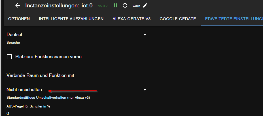Click the arrow of the Sprache dropdown
This screenshot has height=116, width=263.
145,35
